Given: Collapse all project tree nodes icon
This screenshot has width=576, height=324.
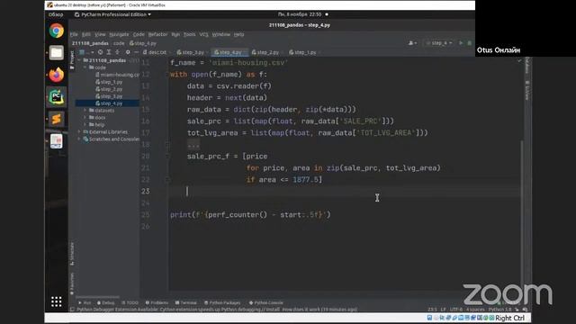Looking at the screenshot, I should tap(118, 52).
